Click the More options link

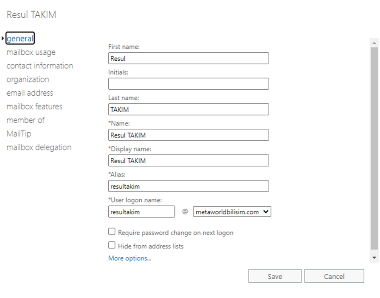pos(130,259)
